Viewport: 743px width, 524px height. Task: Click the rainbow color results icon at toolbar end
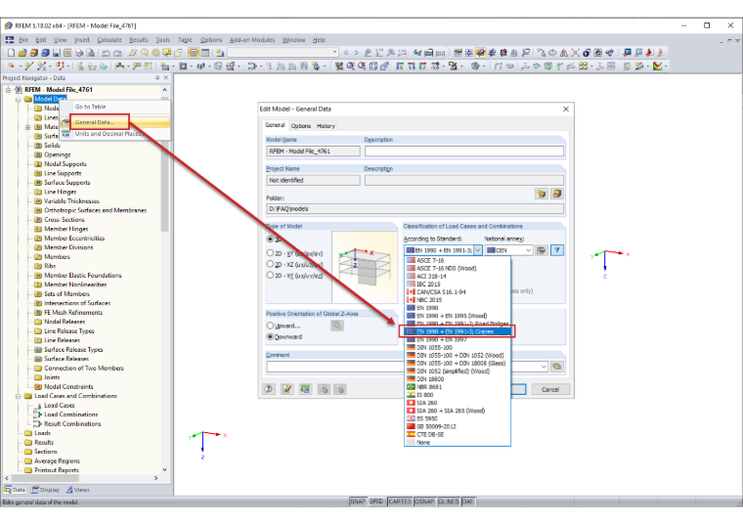coord(657,65)
